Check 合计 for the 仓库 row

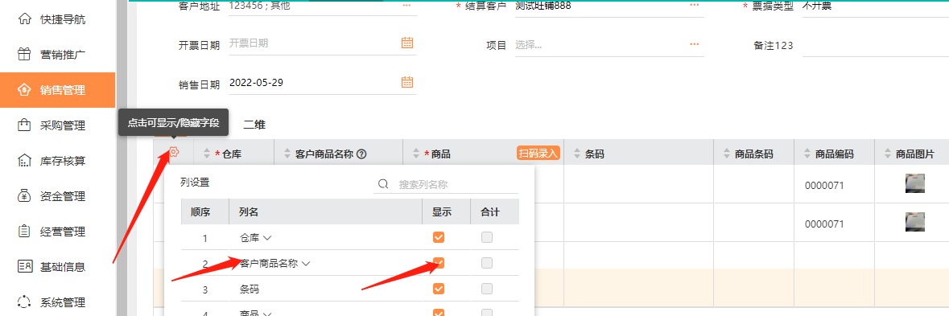487,237
